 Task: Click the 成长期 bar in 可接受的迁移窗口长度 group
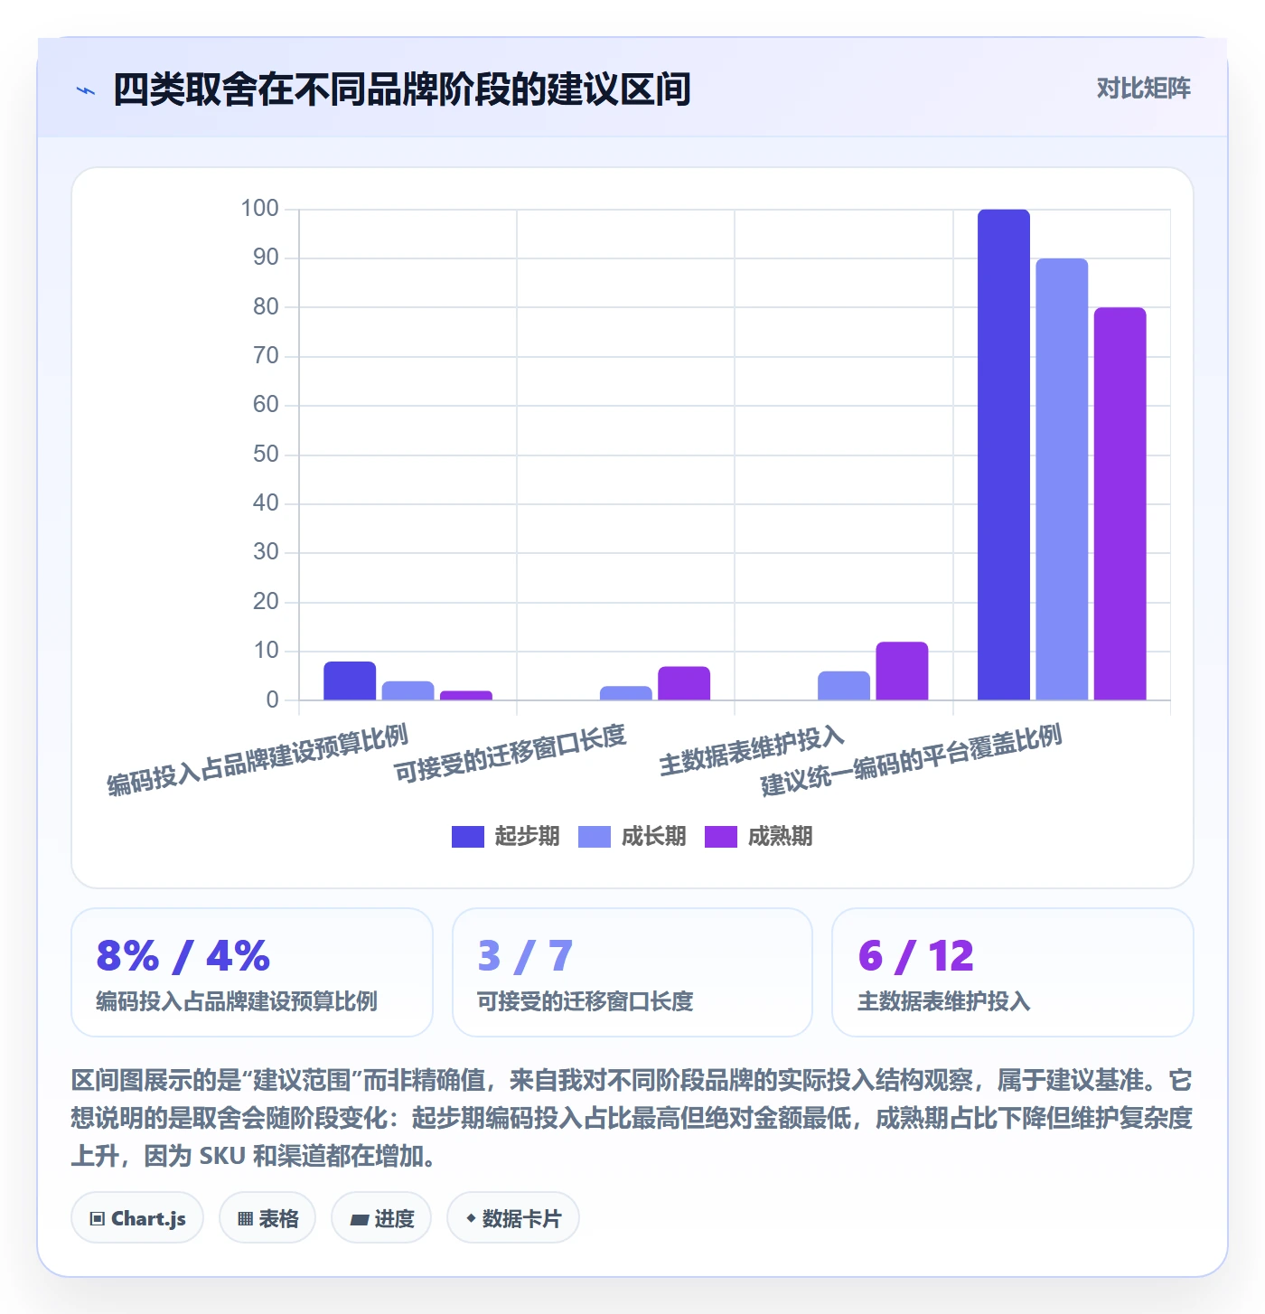tap(626, 693)
